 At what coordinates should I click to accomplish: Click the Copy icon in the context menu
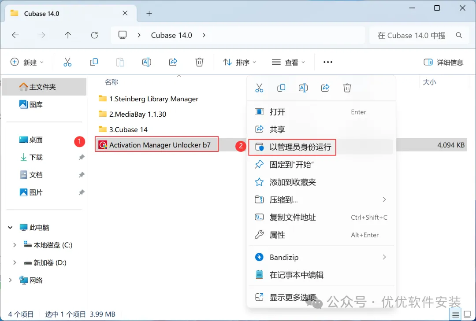tap(281, 88)
